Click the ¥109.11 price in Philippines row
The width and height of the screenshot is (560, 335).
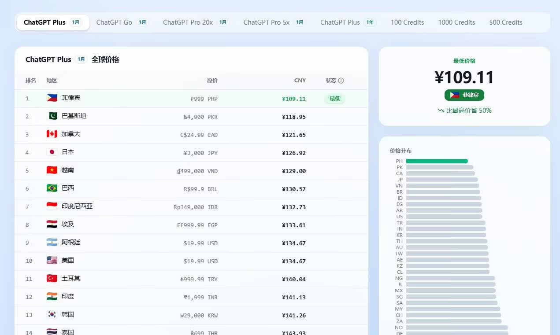click(294, 99)
